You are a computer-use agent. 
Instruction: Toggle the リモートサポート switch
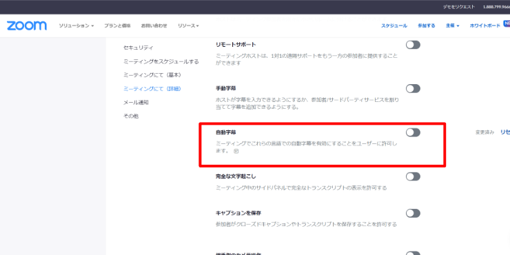413,45
